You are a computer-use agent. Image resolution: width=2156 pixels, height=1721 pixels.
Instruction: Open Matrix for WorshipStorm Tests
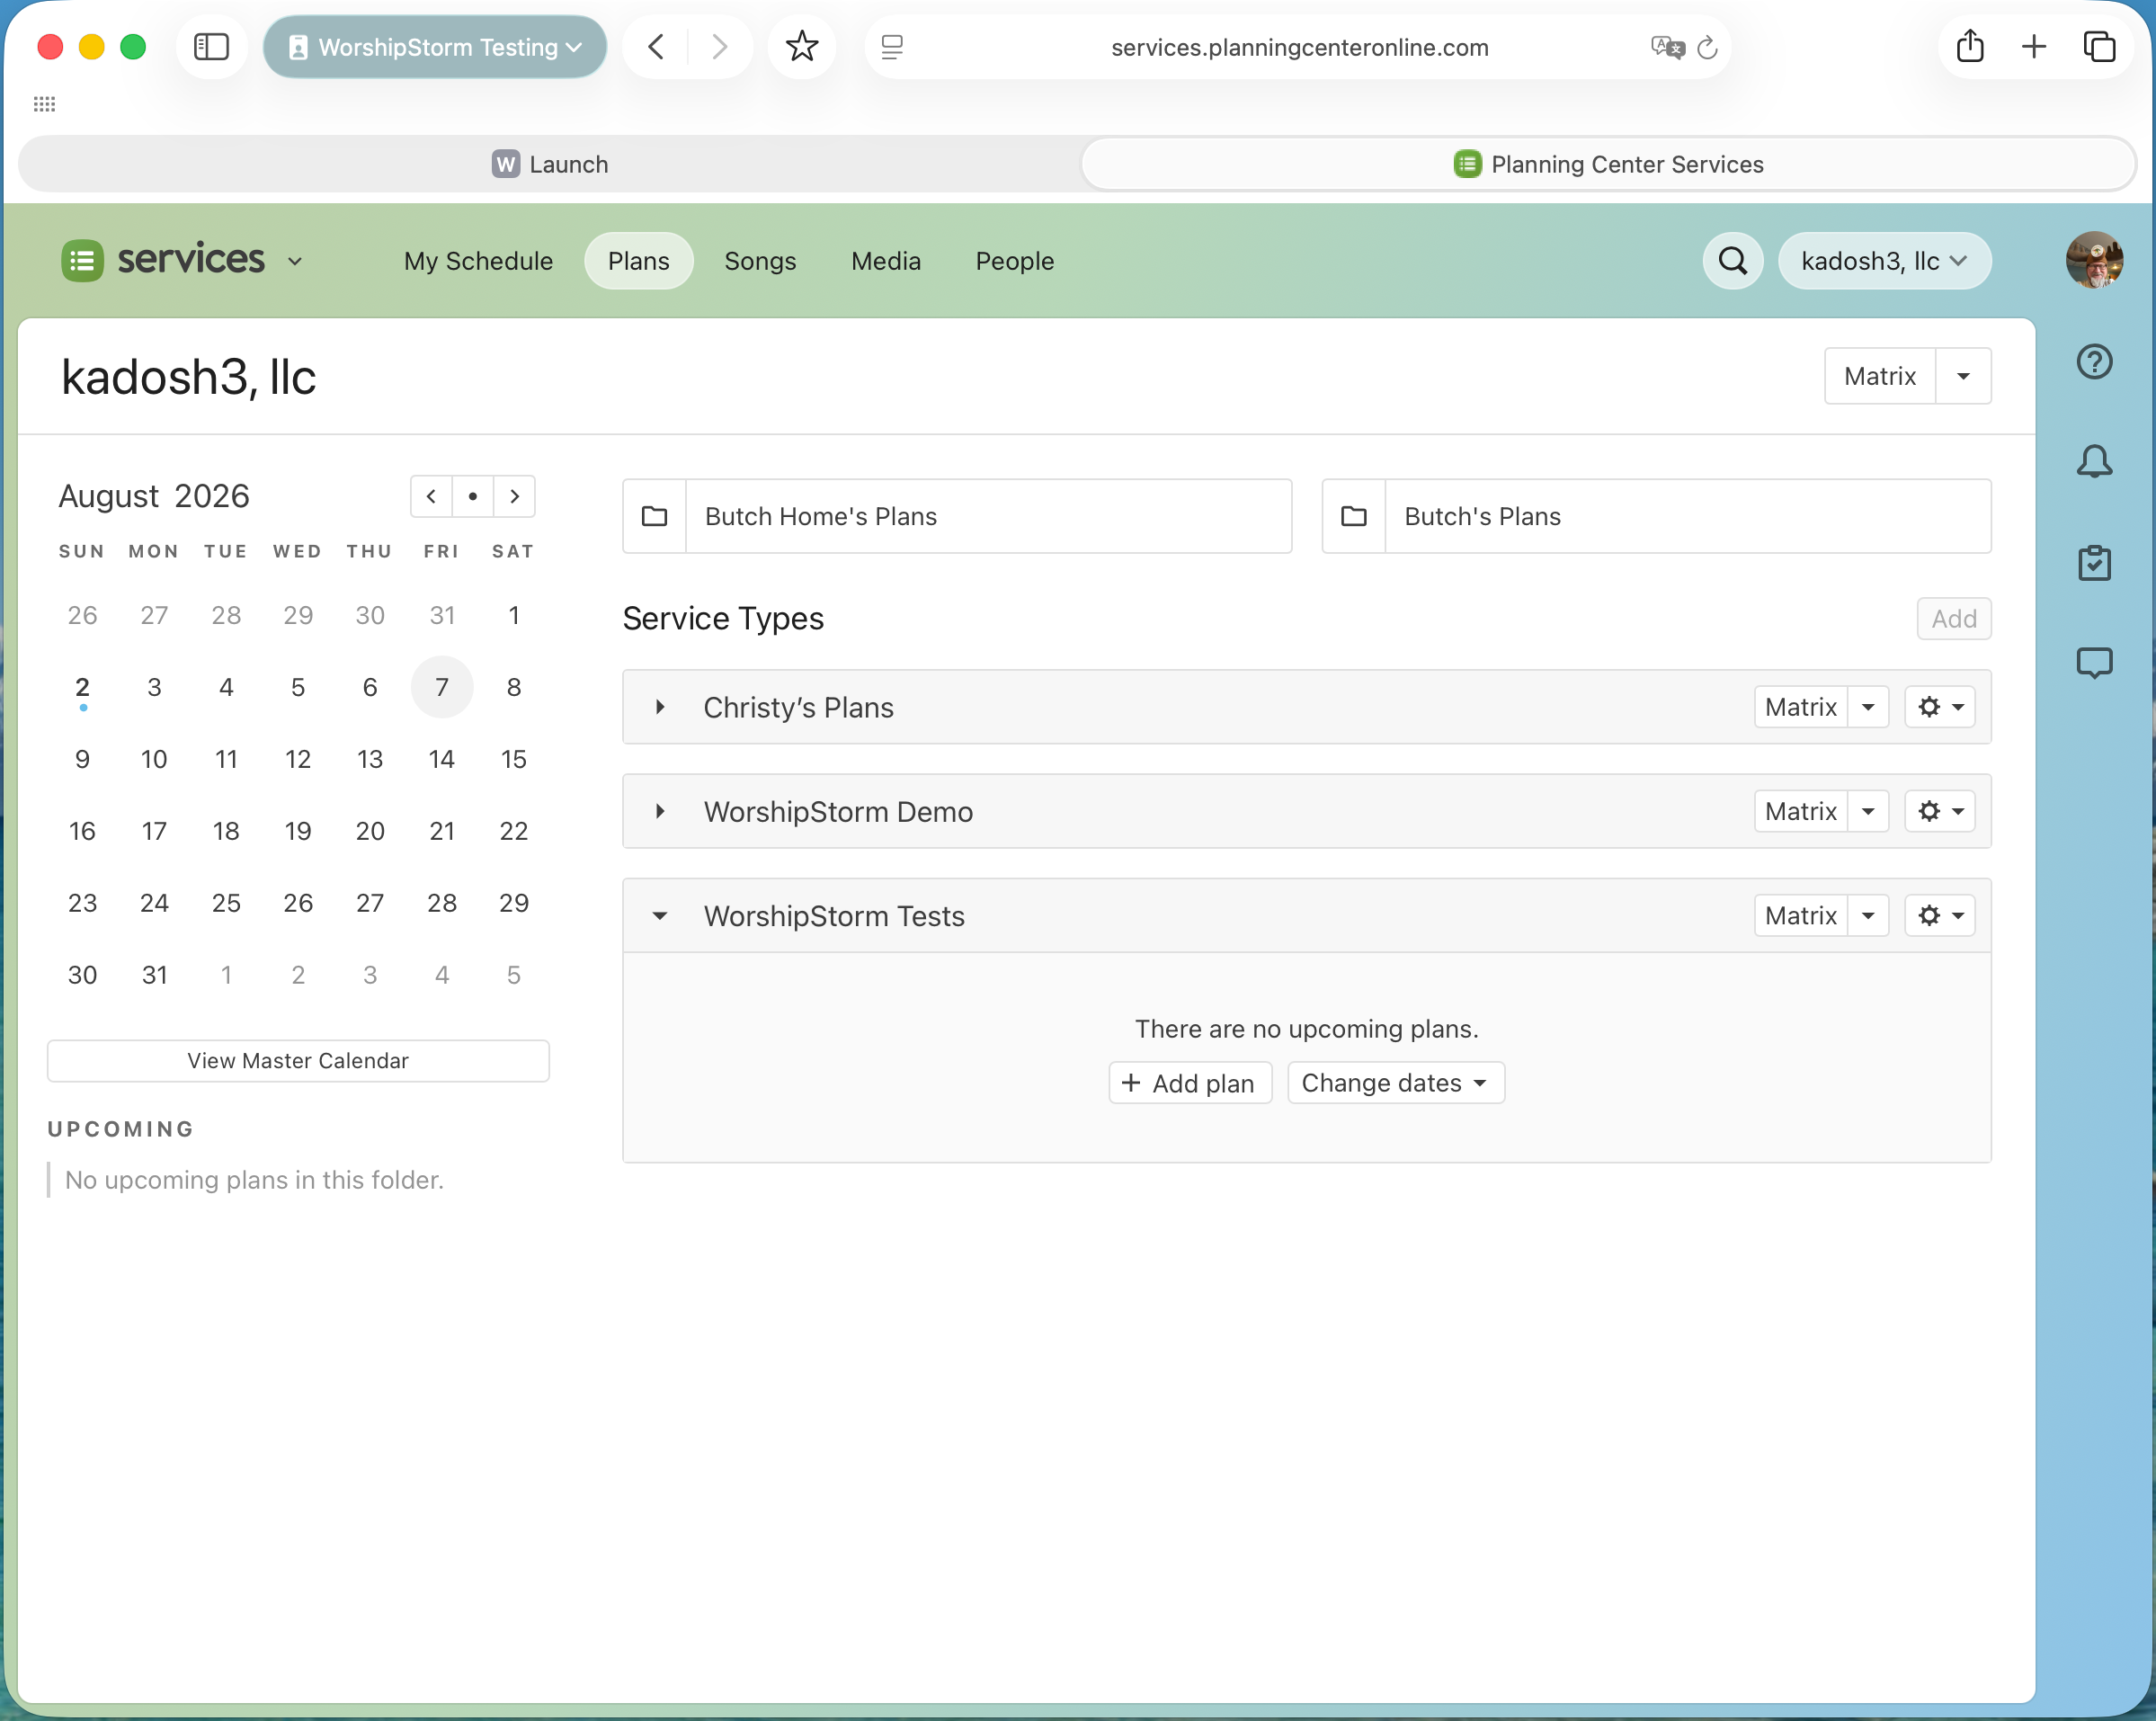coord(1801,915)
